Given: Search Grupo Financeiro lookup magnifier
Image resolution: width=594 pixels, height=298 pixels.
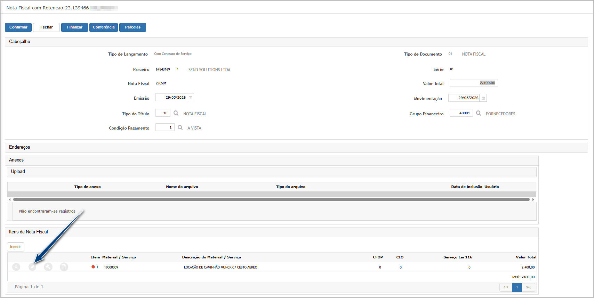Looking at the screenshot, I should point(479,113).
